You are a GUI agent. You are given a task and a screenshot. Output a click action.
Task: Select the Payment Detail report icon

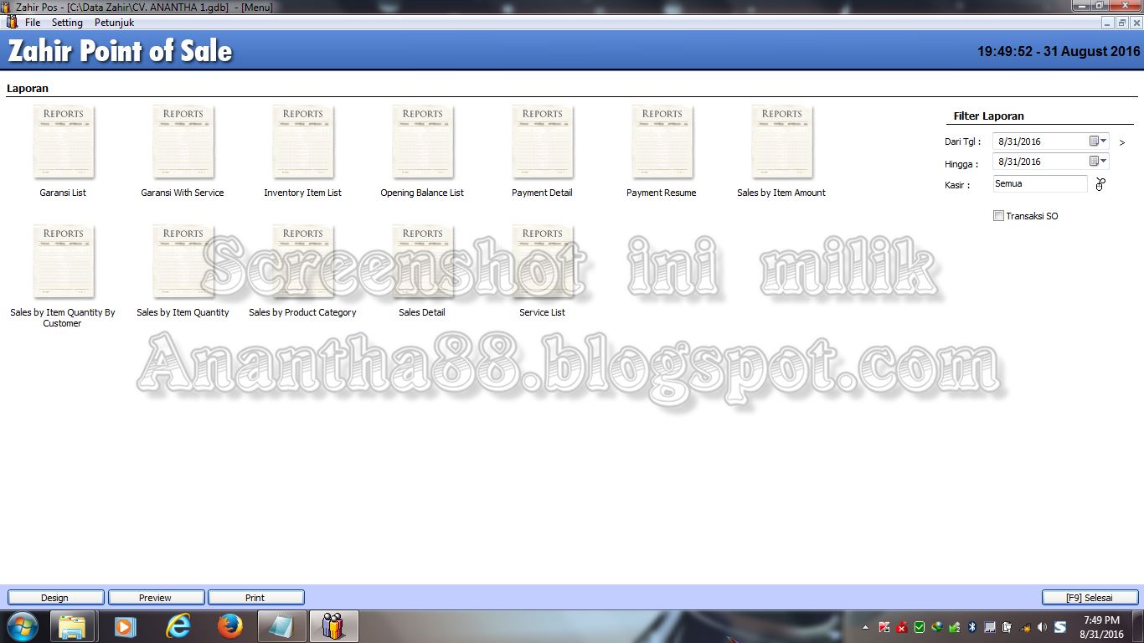[543, 142]
